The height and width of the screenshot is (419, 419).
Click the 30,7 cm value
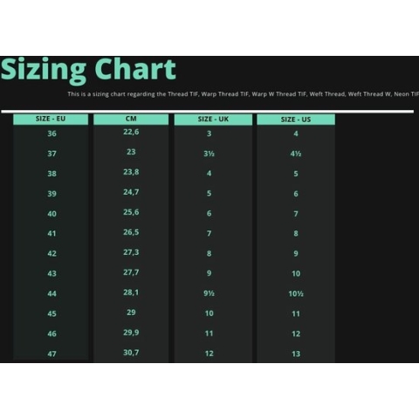coord(131,353)
